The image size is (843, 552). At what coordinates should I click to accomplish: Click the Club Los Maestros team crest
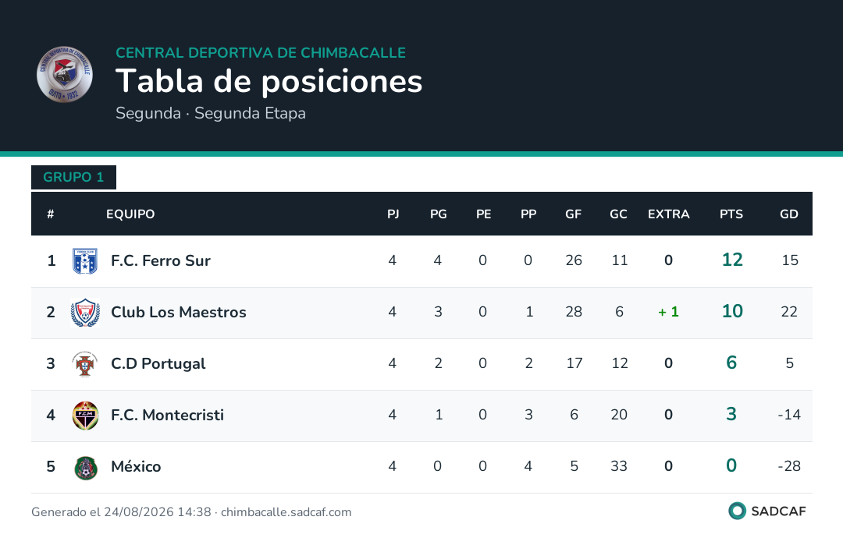pos(85,313)
